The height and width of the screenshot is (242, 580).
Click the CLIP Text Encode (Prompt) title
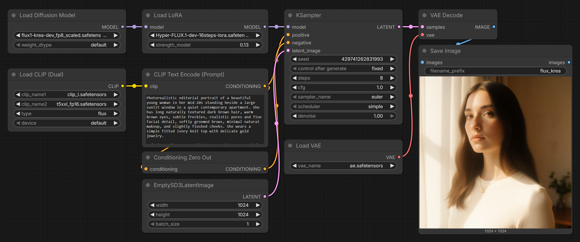(x=189, y=74)
